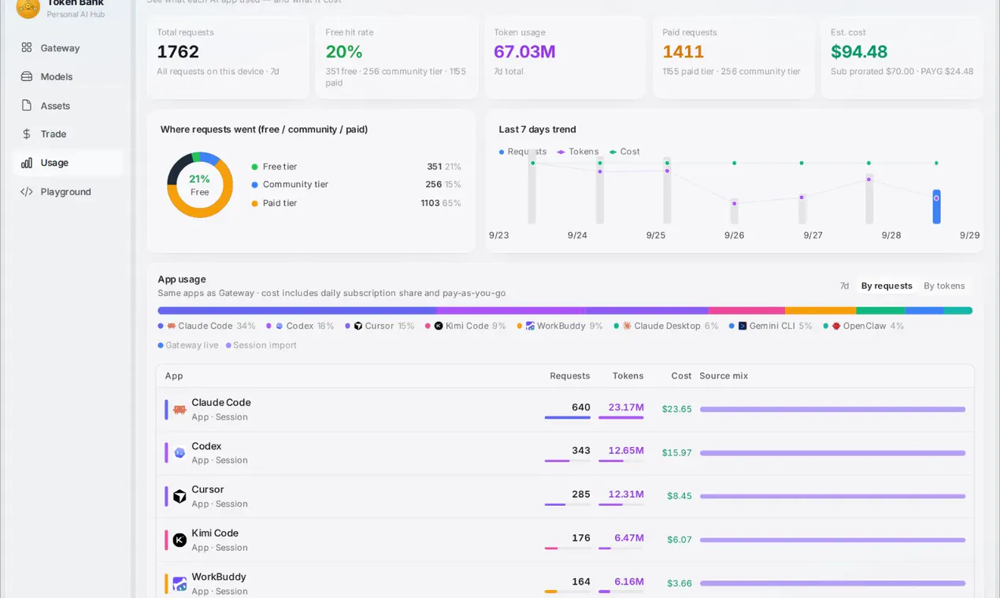This screenshot has height=598, width=1000.
Task: Toggle the Cost series in trend legend
Action: (625, 152)
